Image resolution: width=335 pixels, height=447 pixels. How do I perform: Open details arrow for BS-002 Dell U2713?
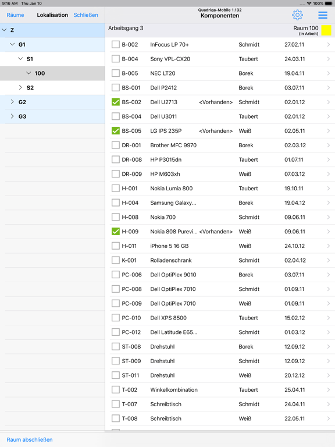point(329,102)
